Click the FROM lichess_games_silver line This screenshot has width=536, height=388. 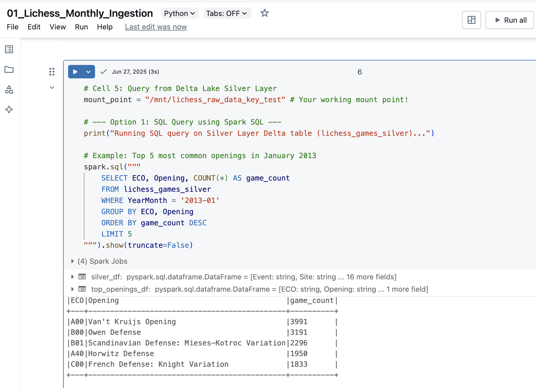point(156,189)
